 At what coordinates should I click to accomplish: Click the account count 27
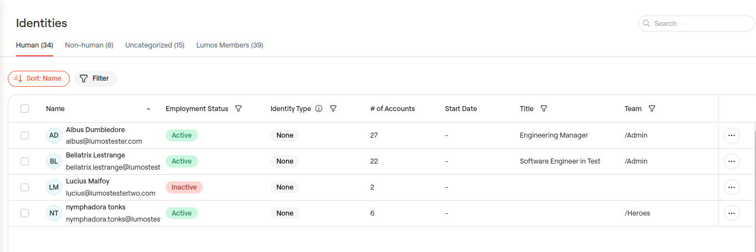coord(374,135)
